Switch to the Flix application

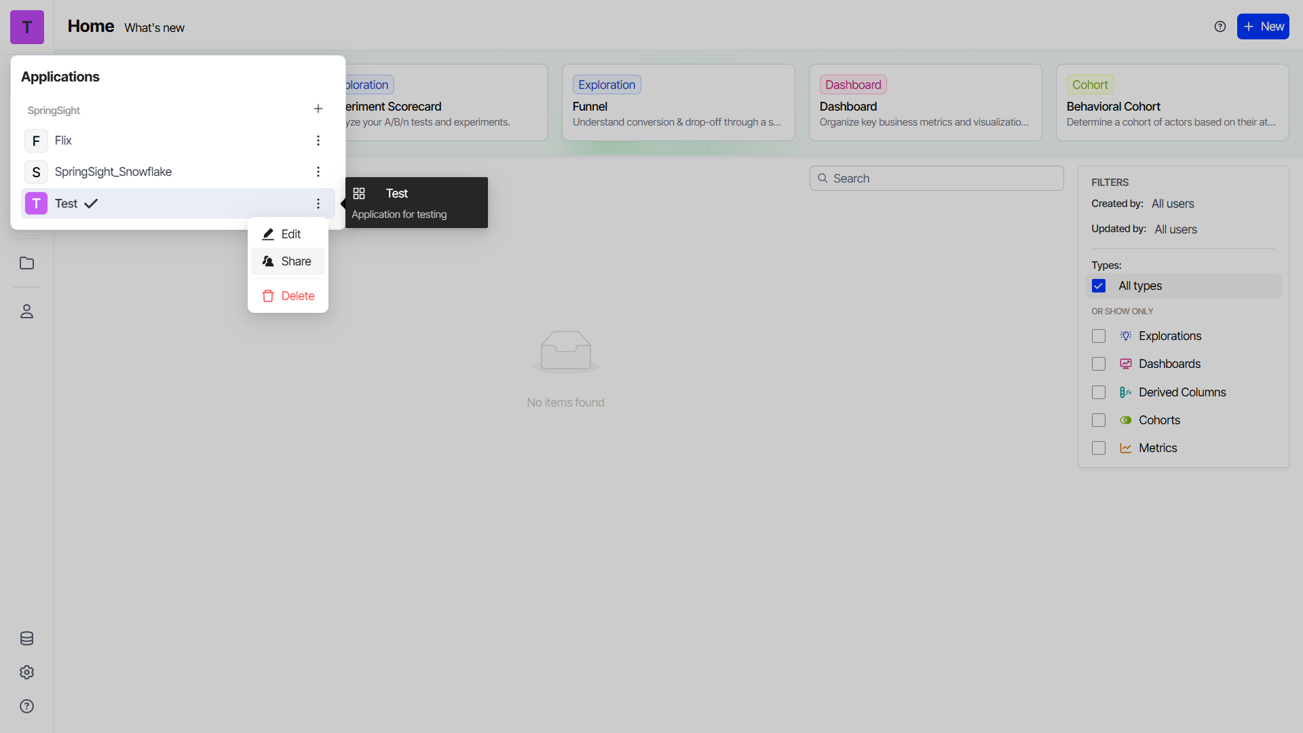178,140
